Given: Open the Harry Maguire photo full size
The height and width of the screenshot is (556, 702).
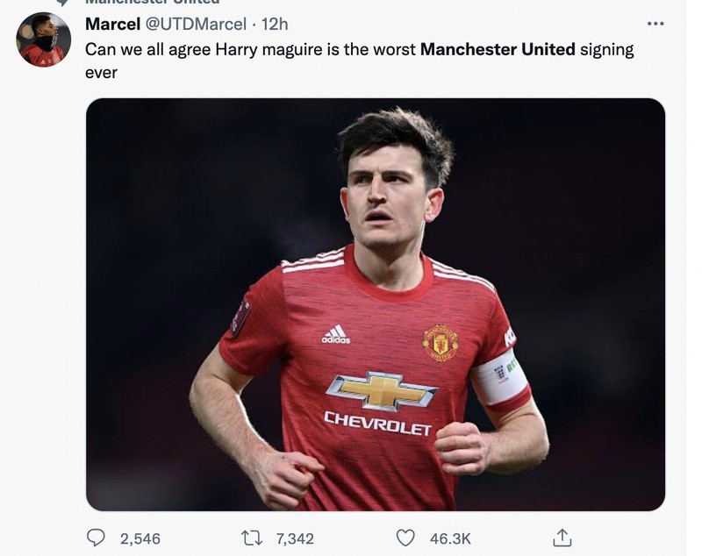Looking at the screenshot, I should (x=377, y=307).
